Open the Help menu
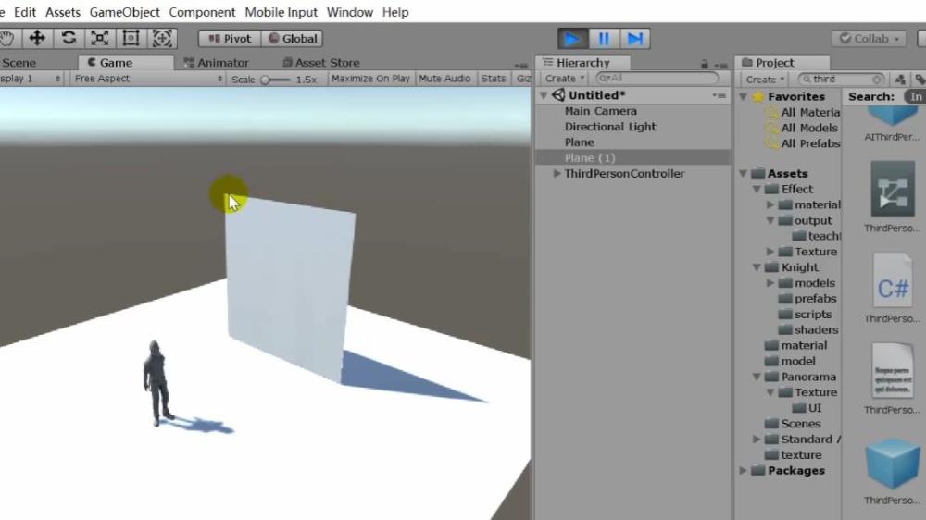Screen dimensions: 926x520 395,12
